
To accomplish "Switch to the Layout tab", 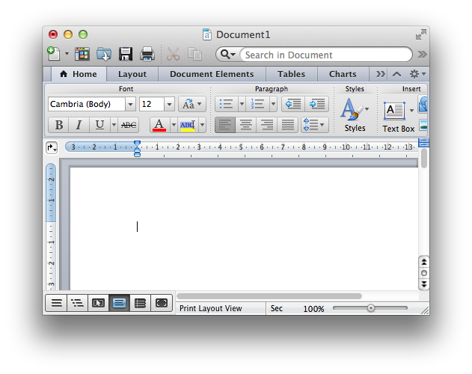I will [132, 74].
